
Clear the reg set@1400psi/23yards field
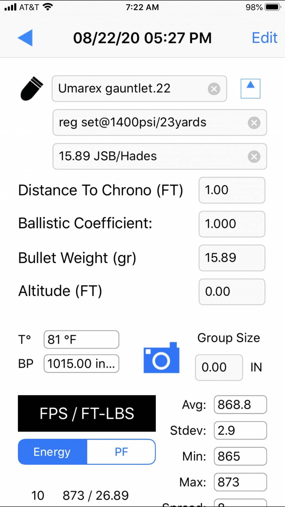(x=254, y=123)
